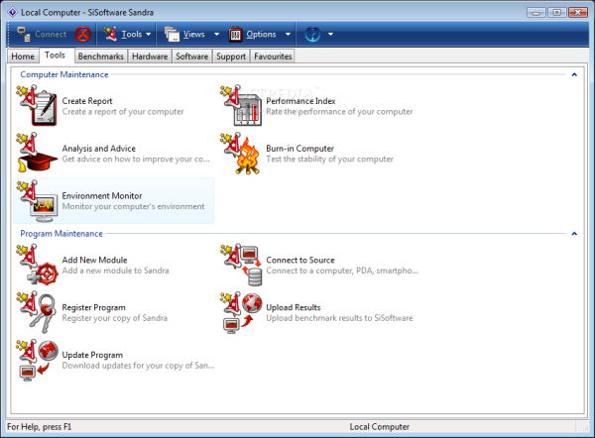Click the Add New Module title
595x438 pixels.
(x=94, y=260)
